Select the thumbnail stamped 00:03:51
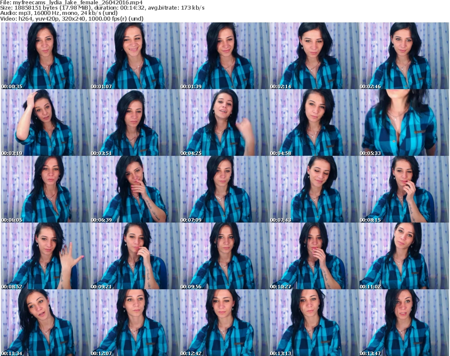This screenshot has width=450, height=356. 135,122
